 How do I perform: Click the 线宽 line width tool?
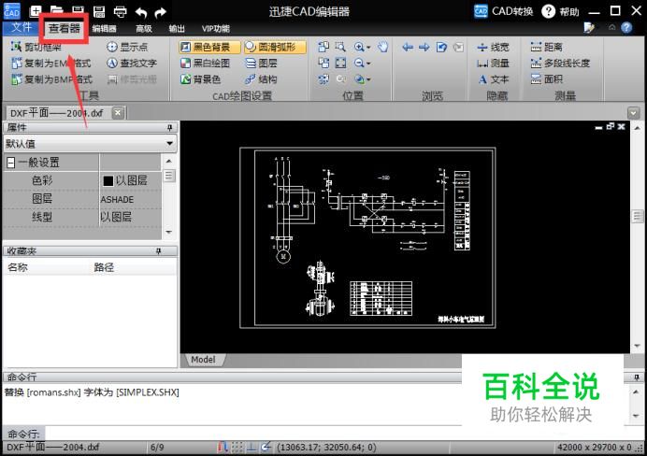(493, 47)
